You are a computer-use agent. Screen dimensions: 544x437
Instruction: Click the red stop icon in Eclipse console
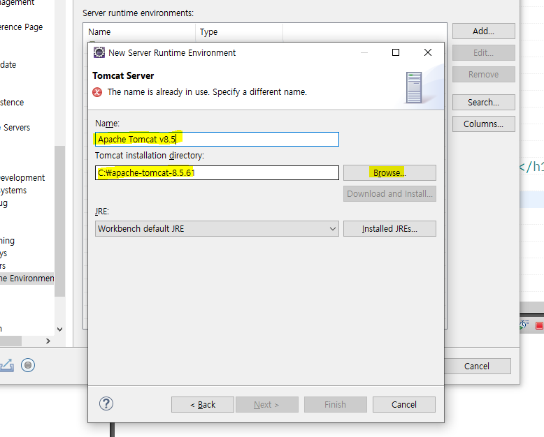tap(539, 325)
